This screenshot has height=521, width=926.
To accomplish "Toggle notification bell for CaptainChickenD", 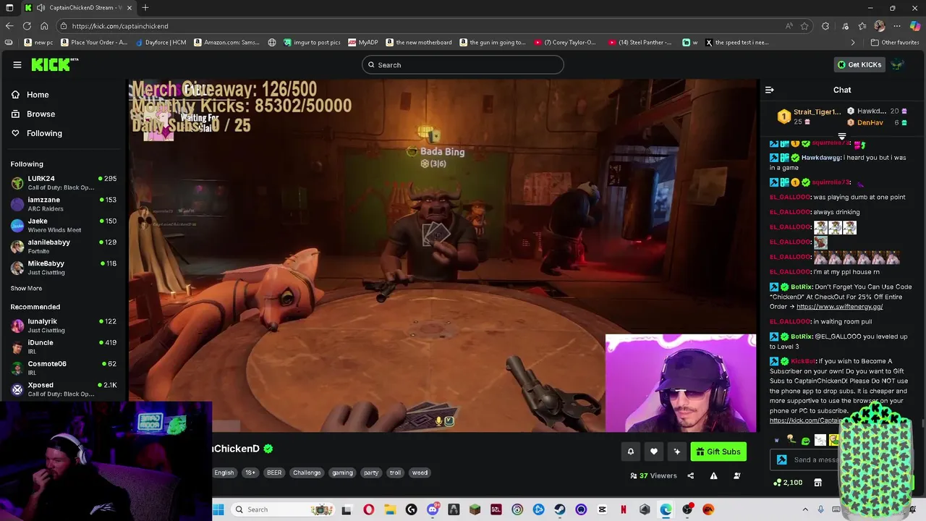I will tap(630, 452).
